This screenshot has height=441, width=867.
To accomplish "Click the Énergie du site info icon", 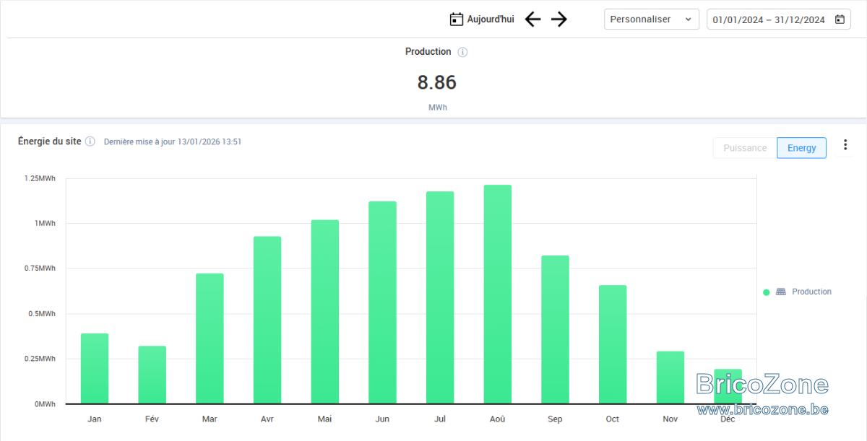I will pyautogui.click(x=90, y=141).
